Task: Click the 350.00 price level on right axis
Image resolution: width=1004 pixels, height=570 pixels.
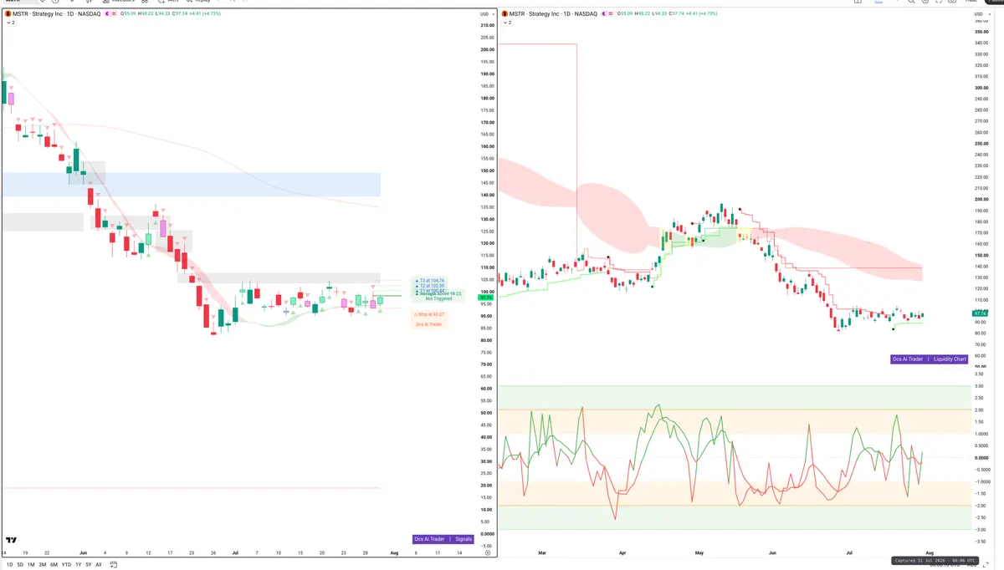Action: click(981, 32)
